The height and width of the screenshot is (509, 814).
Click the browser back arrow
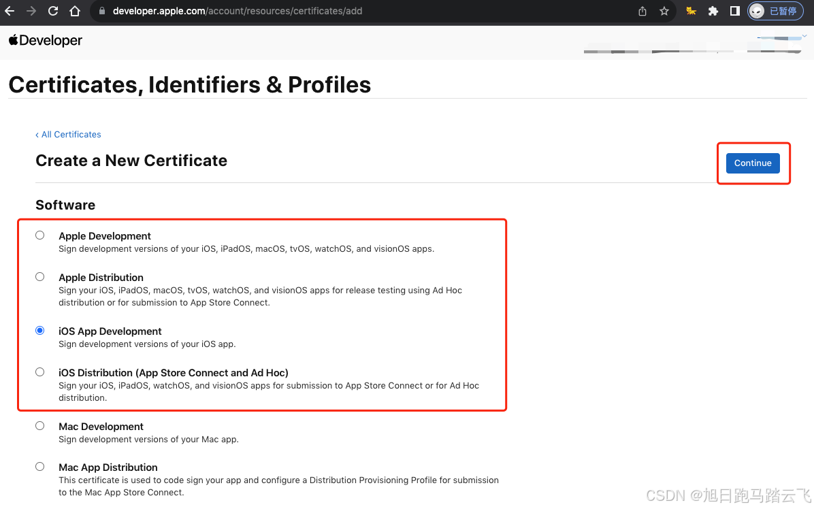pos(10,11)
